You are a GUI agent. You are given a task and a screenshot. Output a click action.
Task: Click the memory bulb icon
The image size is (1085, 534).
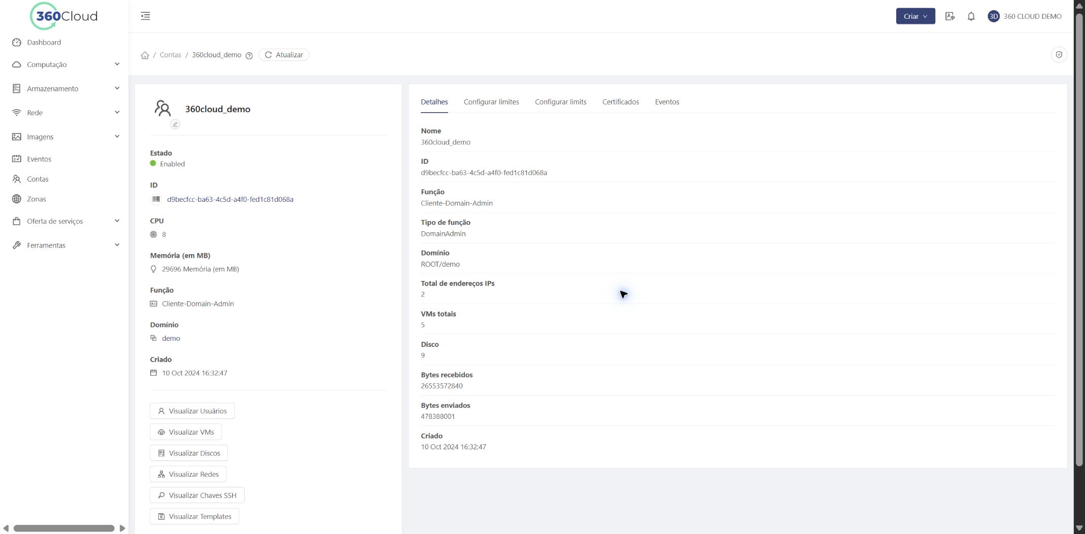(x=154, y=269)
